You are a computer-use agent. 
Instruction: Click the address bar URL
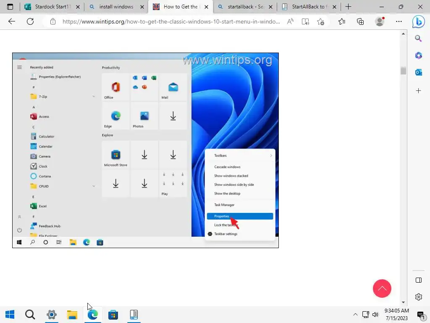click(171, 21)
